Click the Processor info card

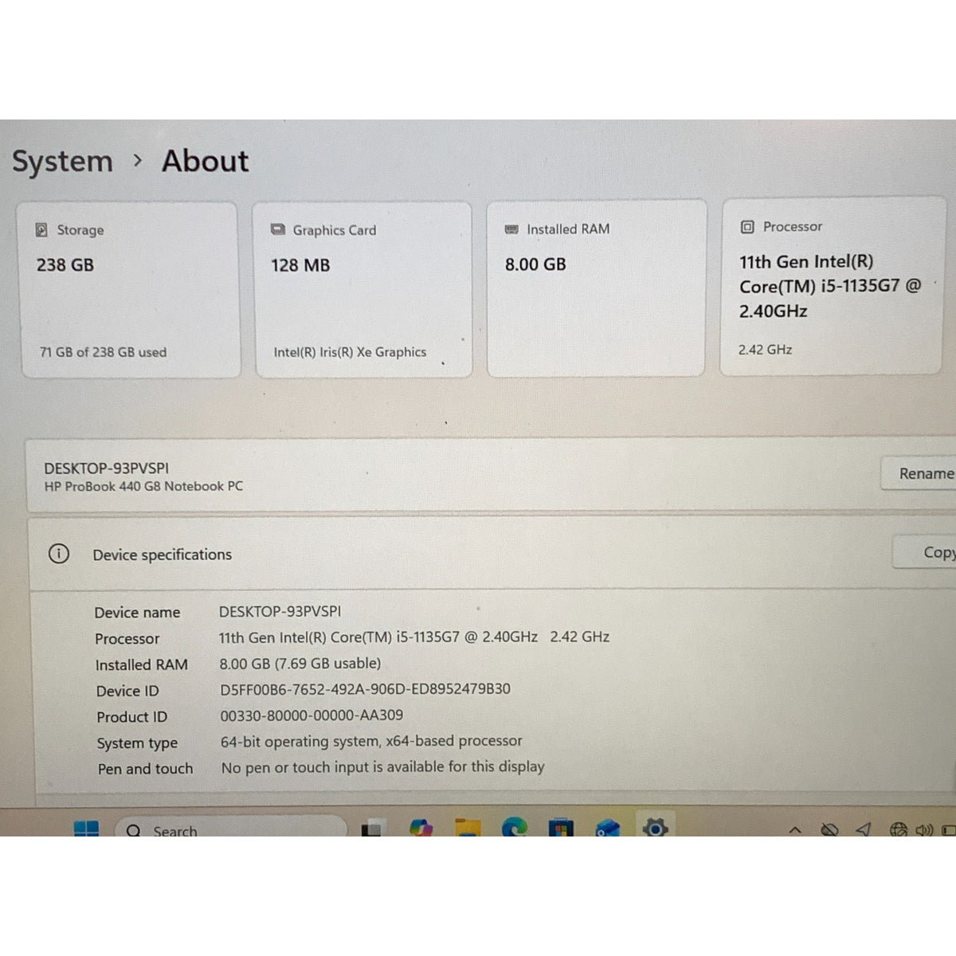833,287
